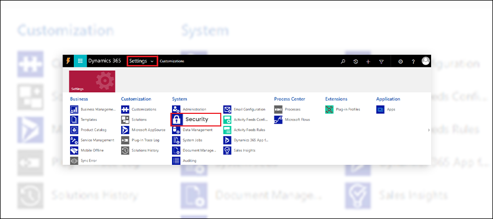Click the System section heading in the menu
493x219 pixels.
[x=180, y=99]
